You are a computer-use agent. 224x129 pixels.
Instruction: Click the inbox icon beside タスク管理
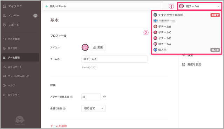(x=4, y=39)
